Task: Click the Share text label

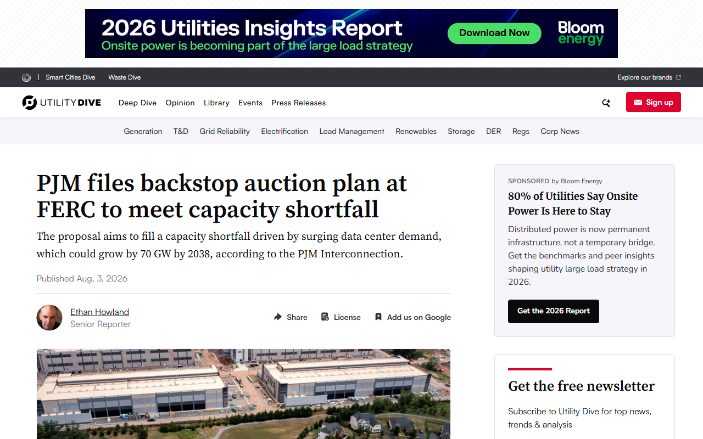Action: (x=297, y=317)
